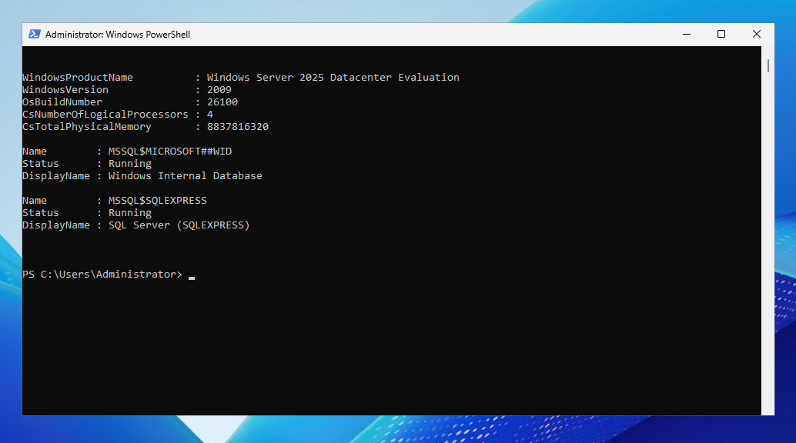Click the logical processors value 4

pyautogui.click(x=209, y=115)
